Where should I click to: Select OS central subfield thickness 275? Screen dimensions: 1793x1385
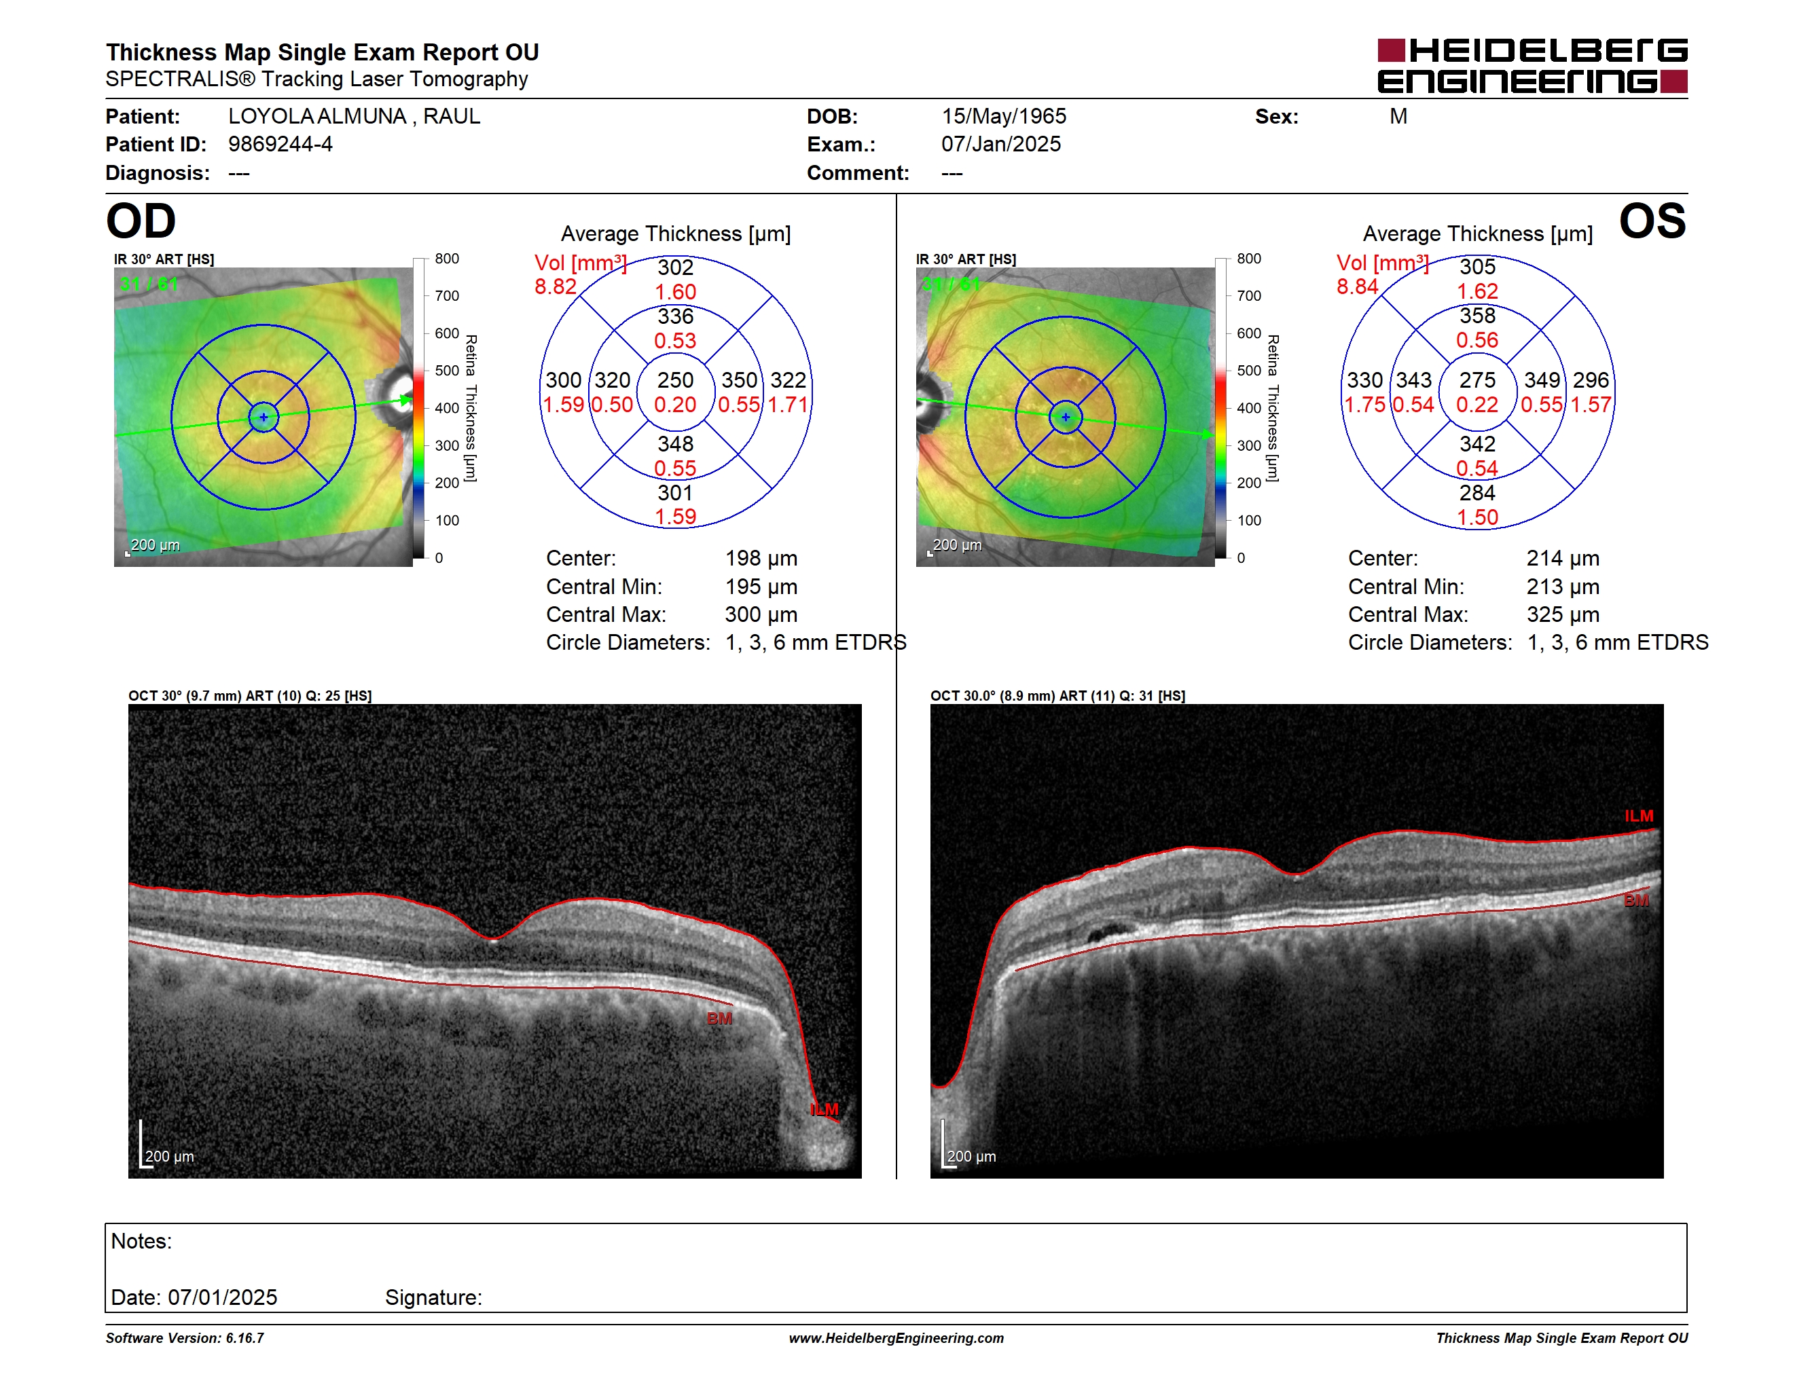1477,380
